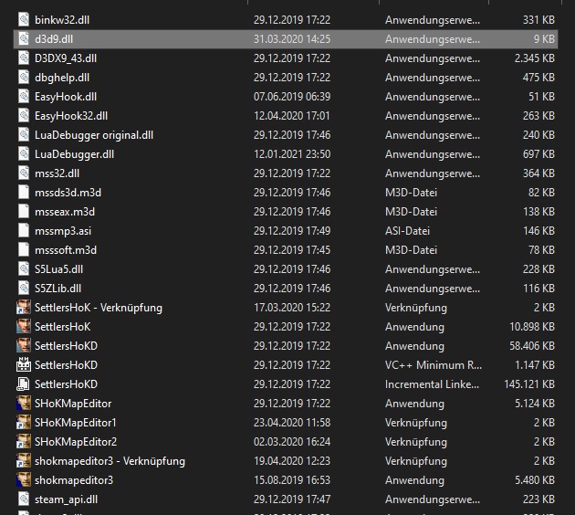Click the SettlersHoK - Verknüpfung shortcut icon
The height and width of the screenshot is (515, 575).
(25, 307)
